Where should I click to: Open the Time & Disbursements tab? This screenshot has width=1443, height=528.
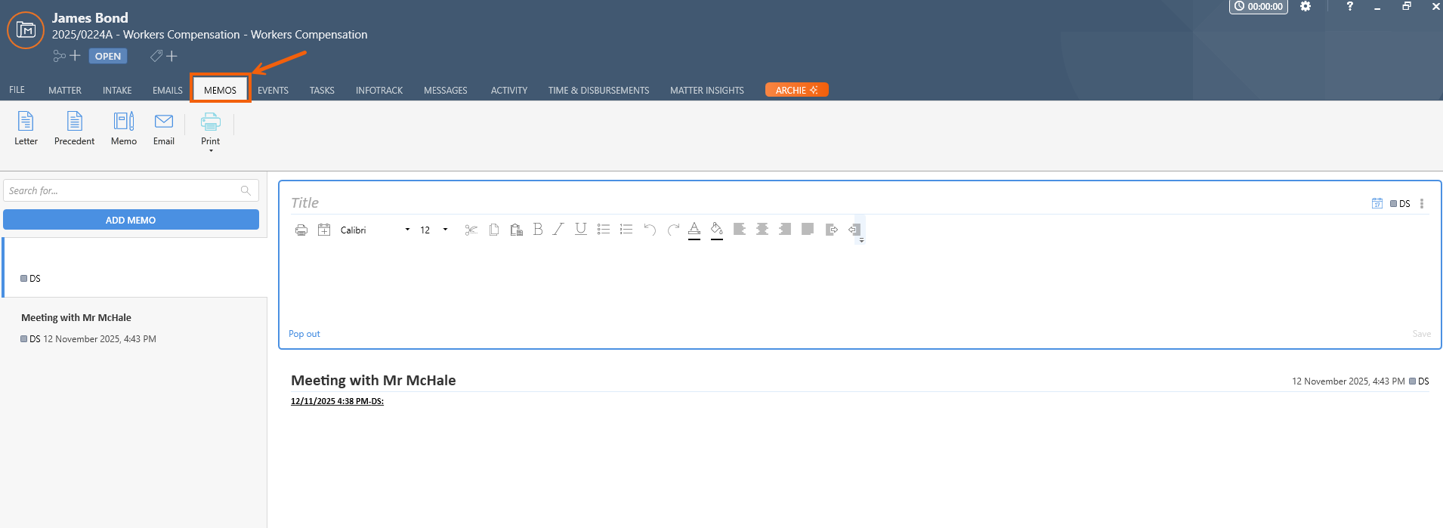pyautogui.click(x=598, y=90)
